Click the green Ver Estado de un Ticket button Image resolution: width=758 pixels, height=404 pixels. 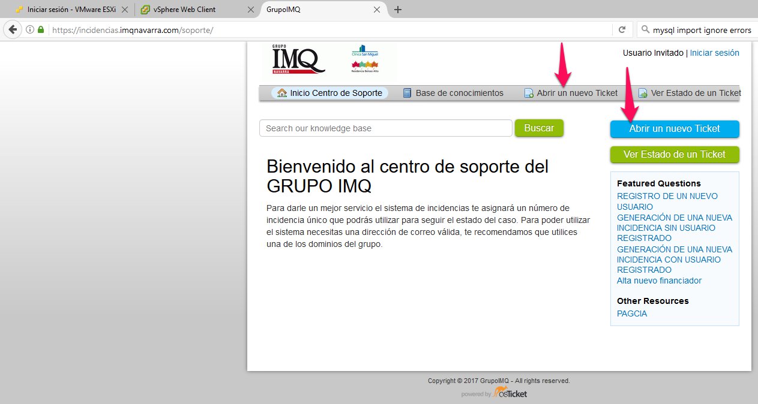pyautogui.click(x=675, y=155)
